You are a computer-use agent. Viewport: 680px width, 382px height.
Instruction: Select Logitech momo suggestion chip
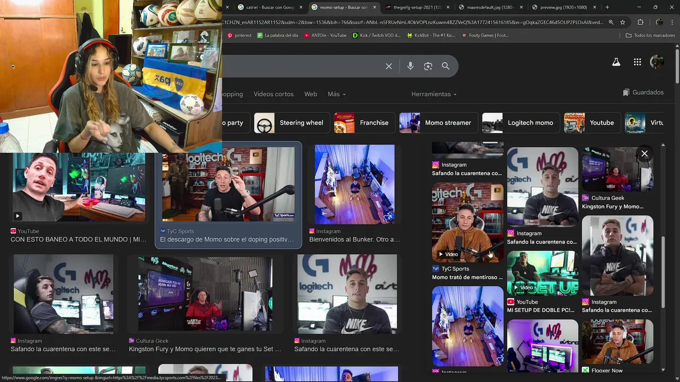point(521,123)
